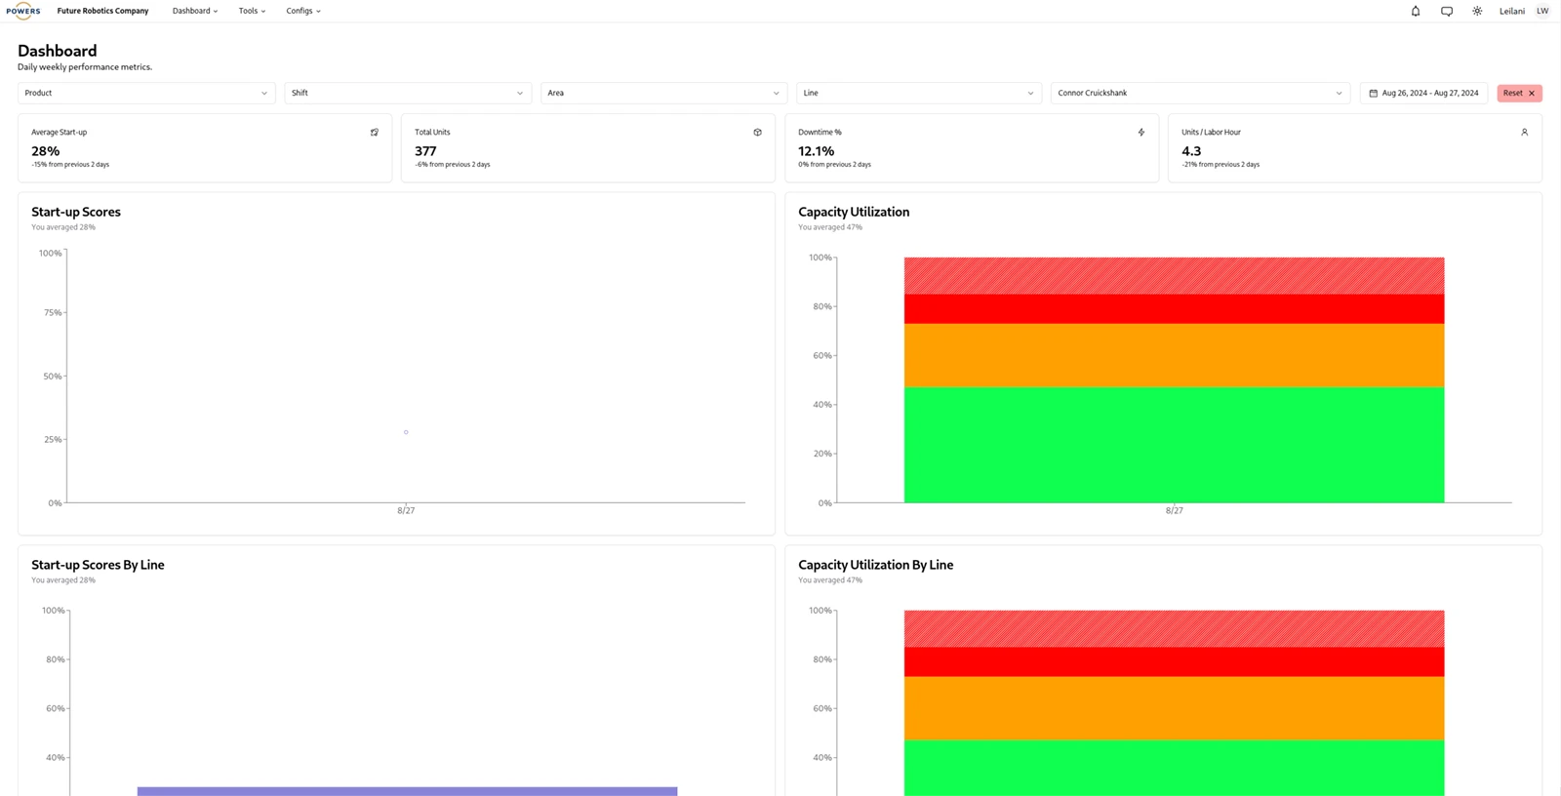Open the chat messages icon
The height and width of the screenshot is (796, 1561).
point(1447,12)
